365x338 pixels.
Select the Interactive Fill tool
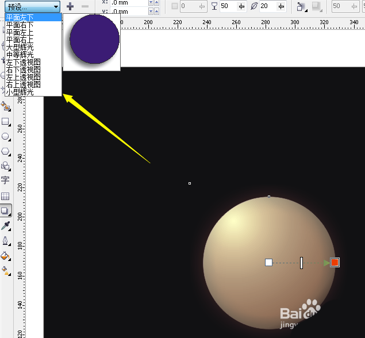pyautogui.click(x=6, y=271)
